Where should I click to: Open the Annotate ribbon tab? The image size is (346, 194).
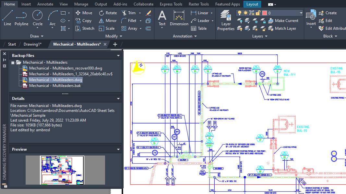click(x=45, y=4)
